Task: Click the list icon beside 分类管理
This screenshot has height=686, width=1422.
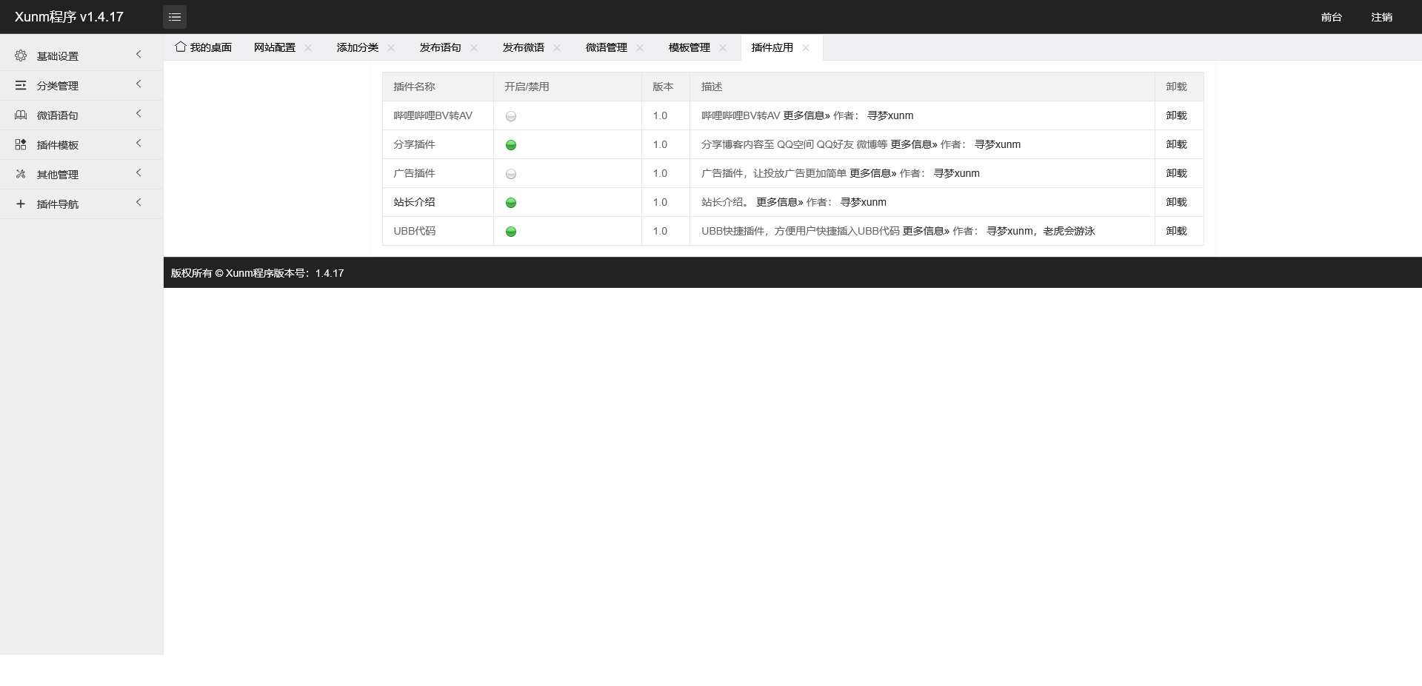Action: [x=21, y=86]
